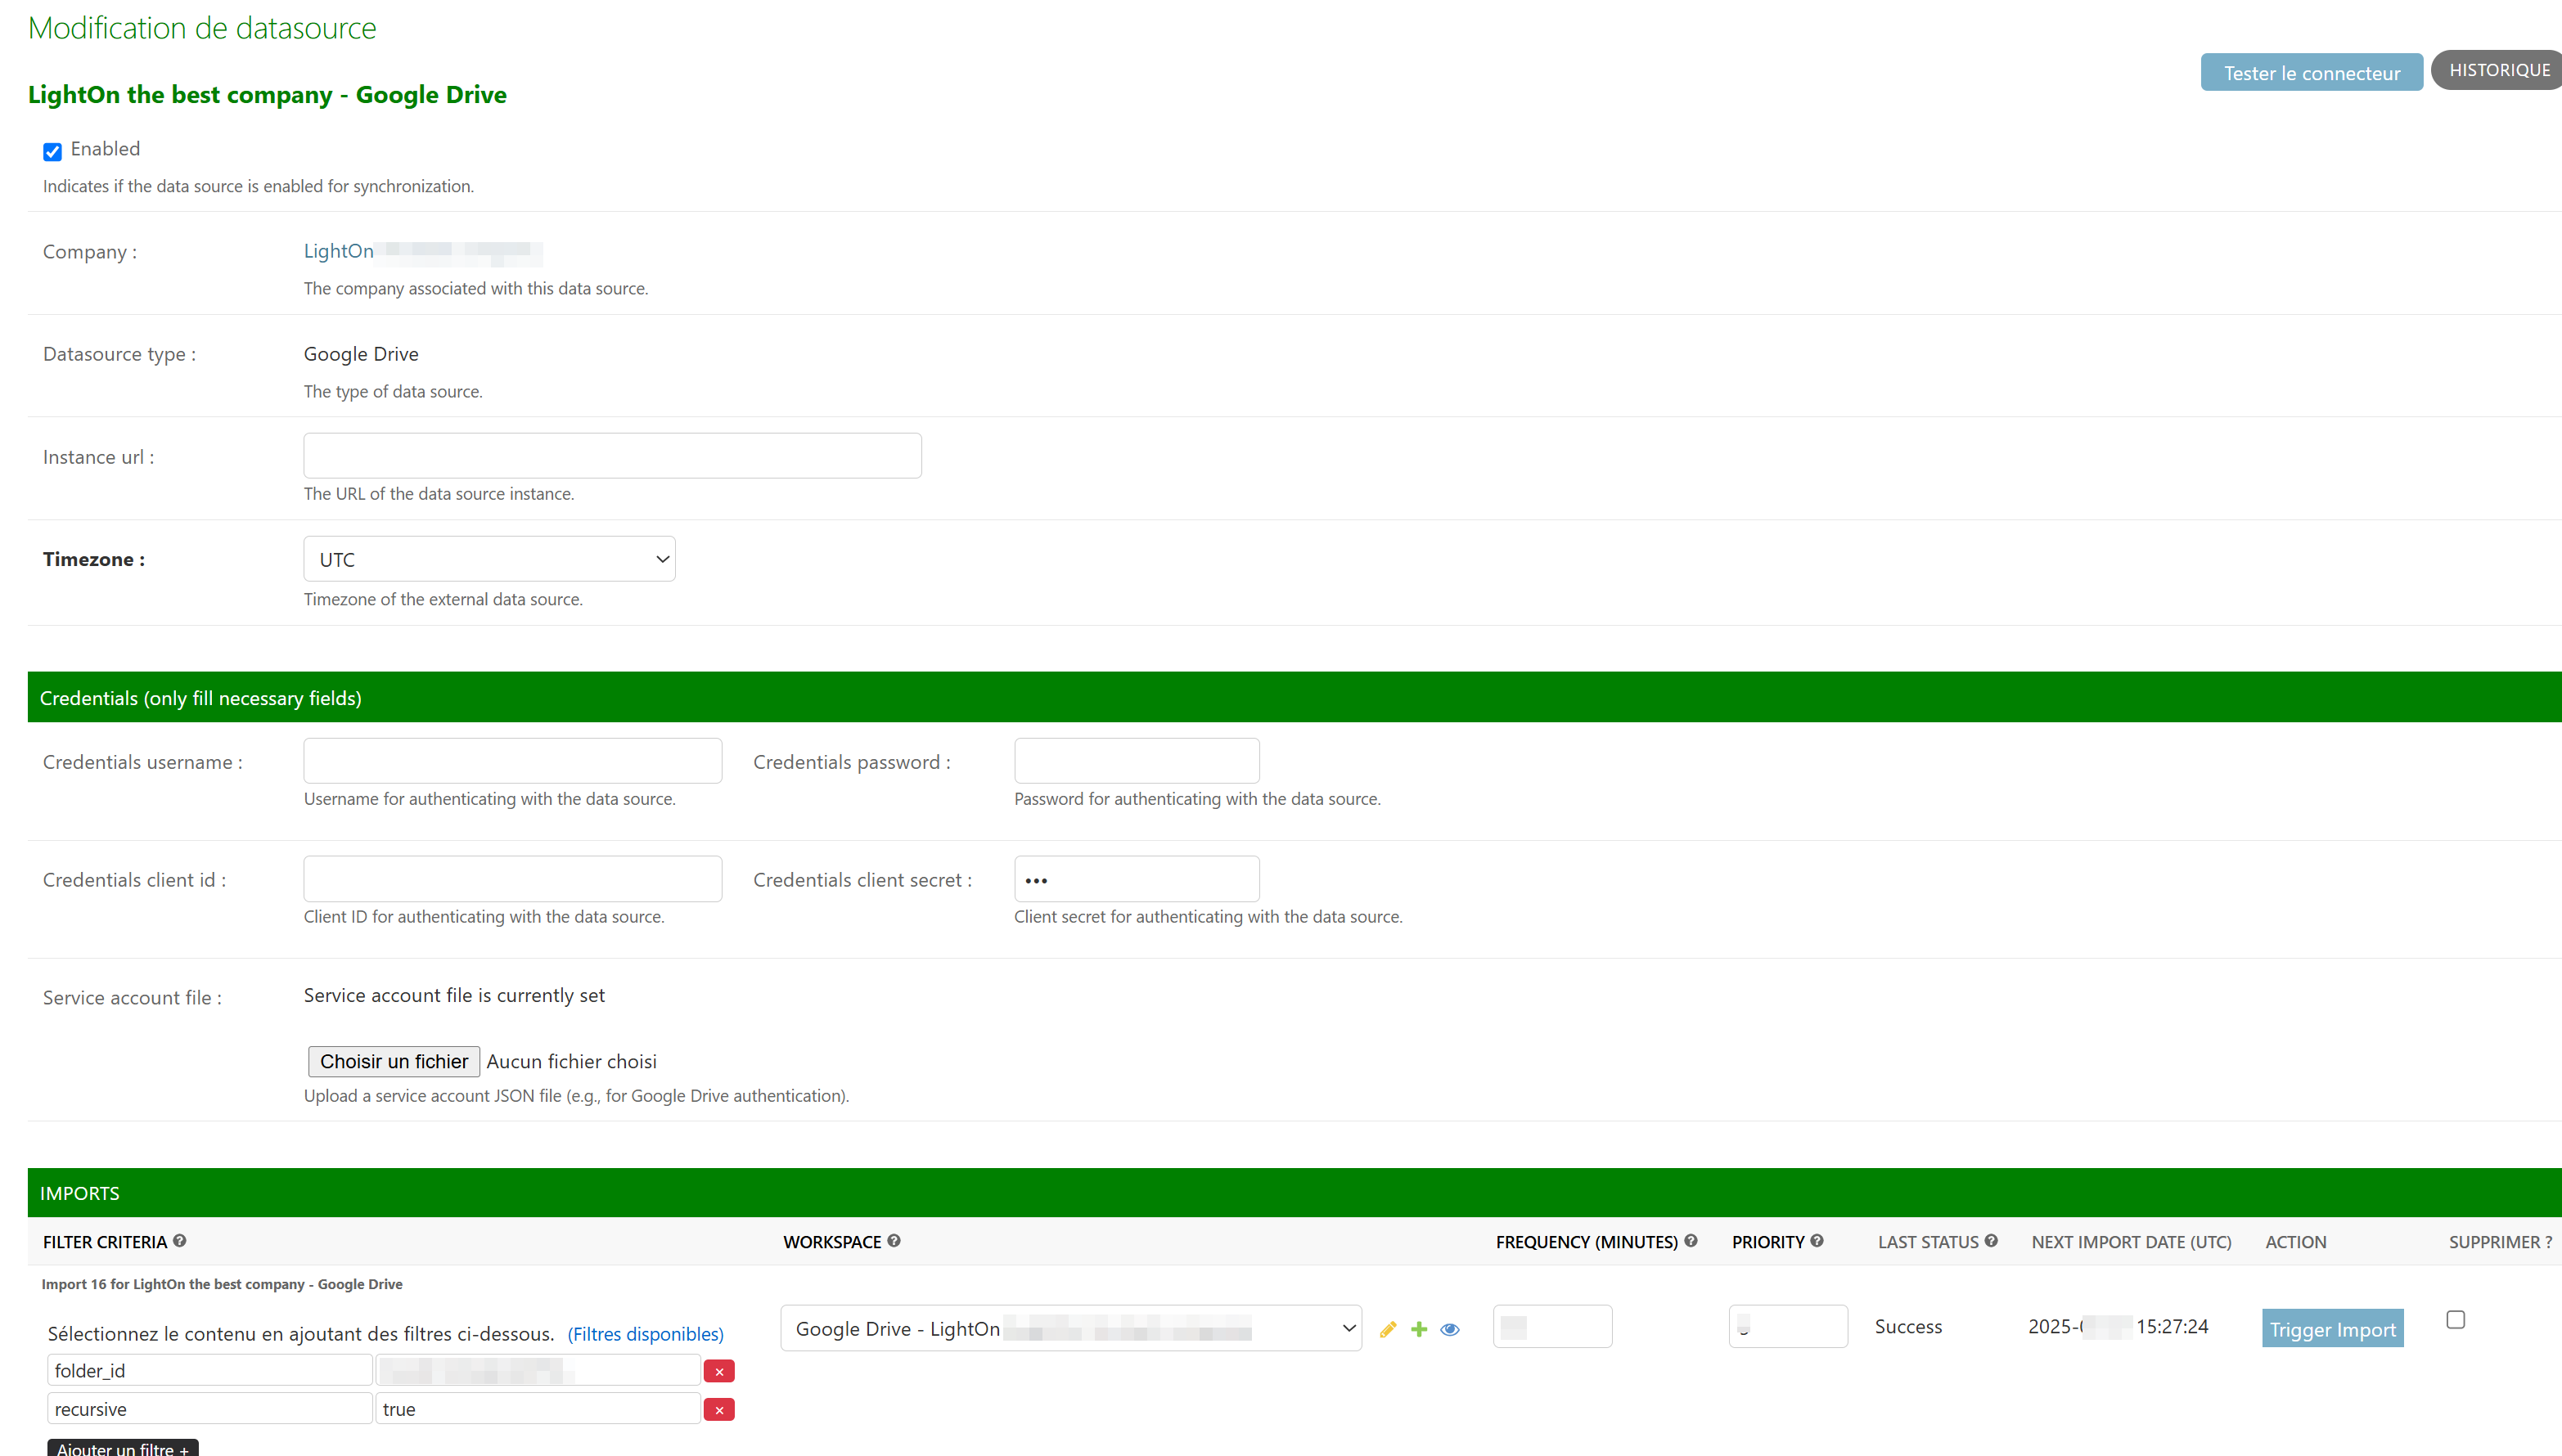Screen dimensions: 2562x1456
Task: Click the Import 16 row title
Action: pos(221,1284)
